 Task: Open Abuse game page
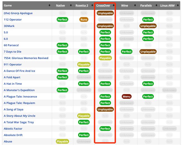(x=8, y=141)
